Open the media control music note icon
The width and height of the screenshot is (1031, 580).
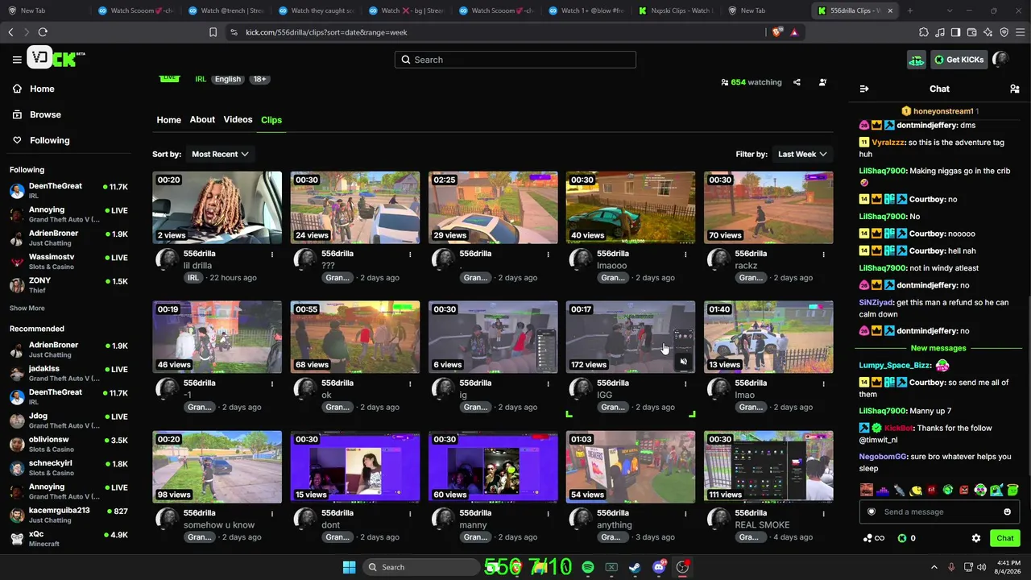940,32
